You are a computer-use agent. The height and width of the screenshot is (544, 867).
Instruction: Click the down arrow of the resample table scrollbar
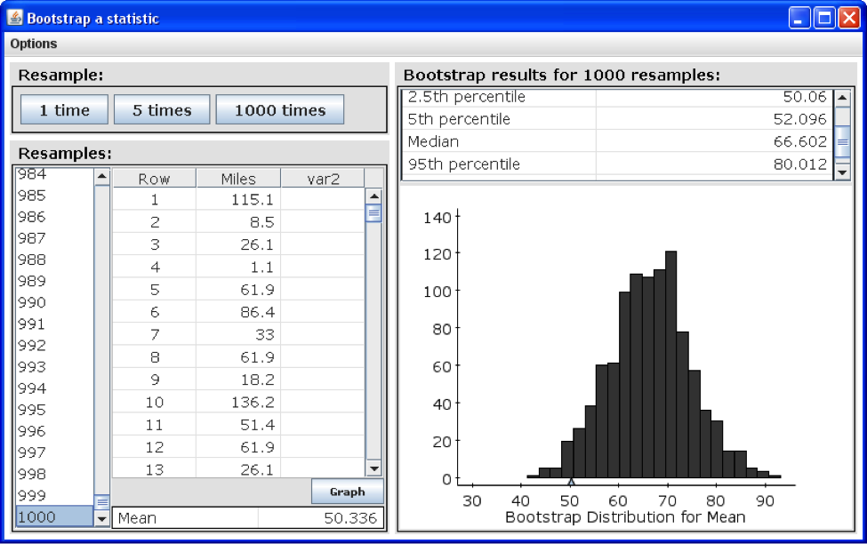point(374,468)
